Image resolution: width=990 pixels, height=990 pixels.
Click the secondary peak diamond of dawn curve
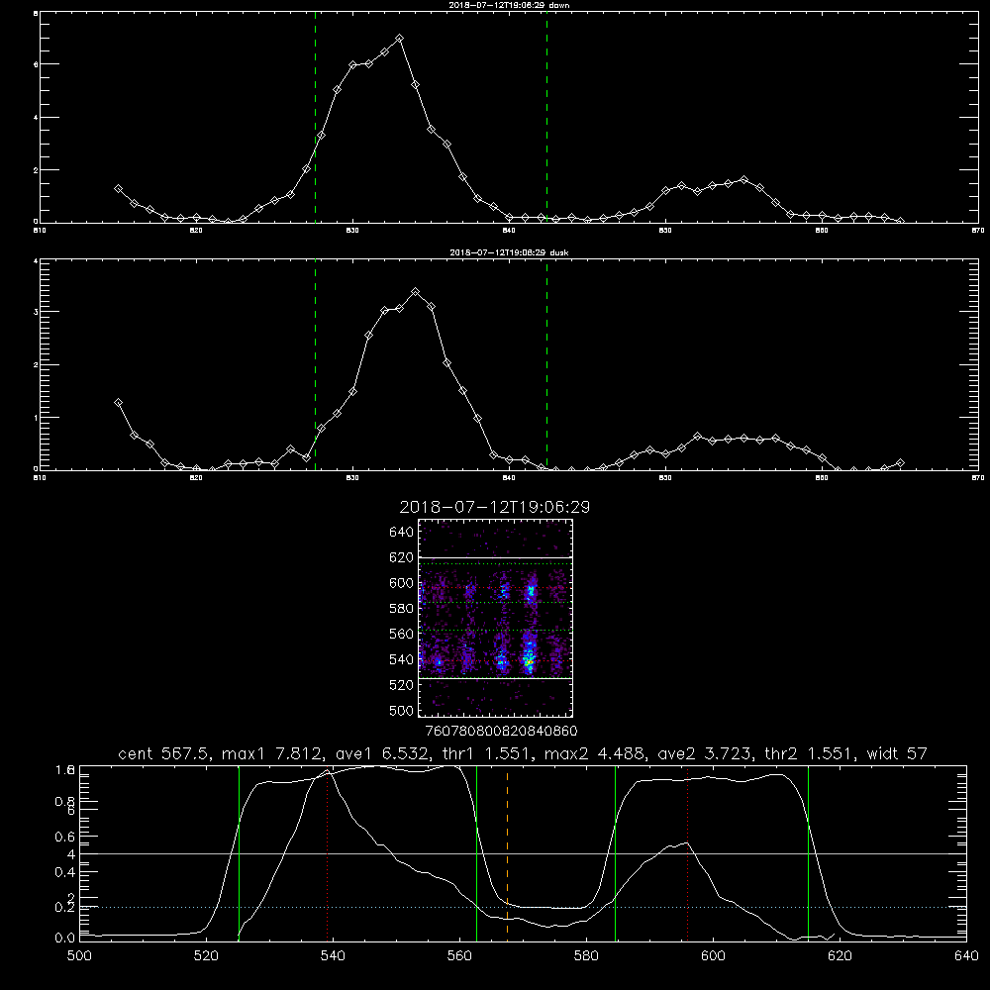tap(743, 180)
